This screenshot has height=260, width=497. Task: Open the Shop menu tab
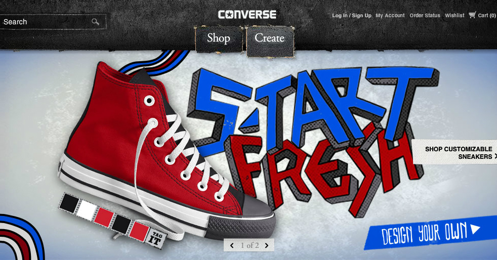[x=219, y=38]
